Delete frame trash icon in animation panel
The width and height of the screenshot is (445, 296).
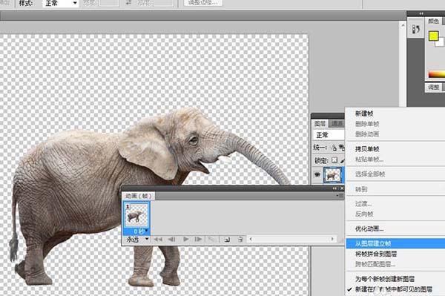tap(240, 240)
